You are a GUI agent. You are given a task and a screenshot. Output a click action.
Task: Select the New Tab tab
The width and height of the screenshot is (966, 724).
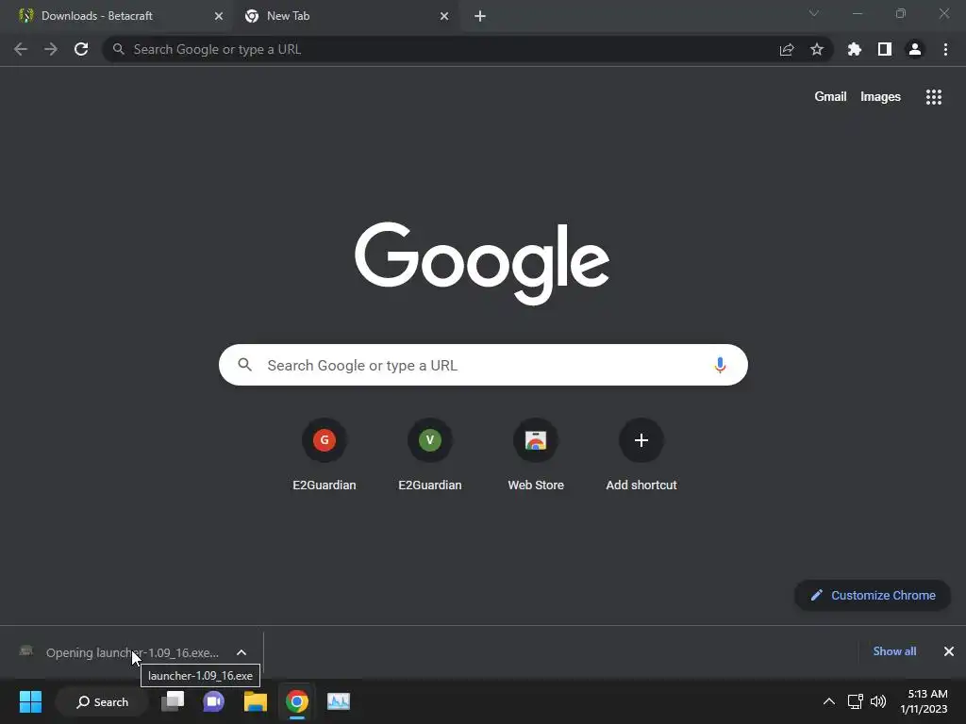click(x=345, y=16)
